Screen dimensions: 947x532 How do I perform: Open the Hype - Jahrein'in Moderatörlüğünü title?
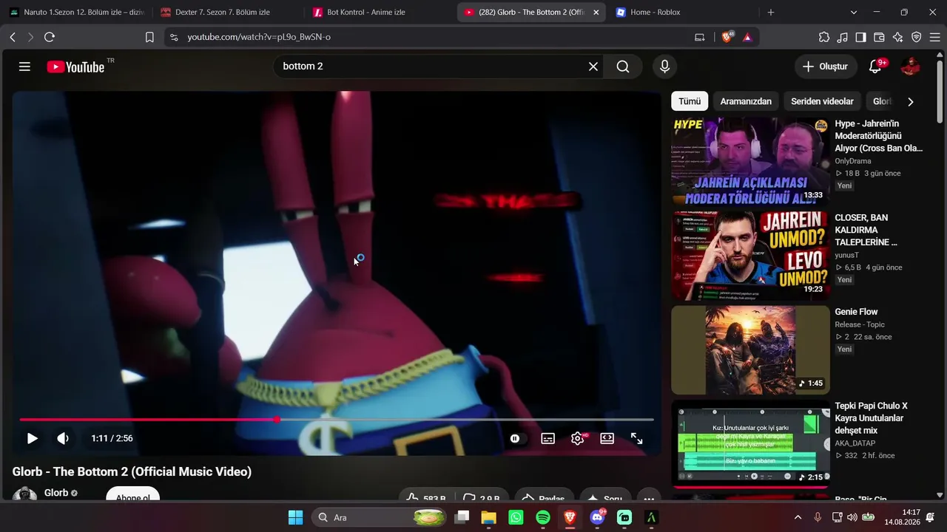(x=879, y=136)
